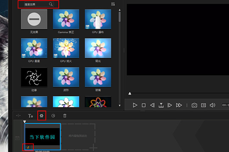
Task: Choose the Gamma 修正 effect
Action: (x=66, y=19)
